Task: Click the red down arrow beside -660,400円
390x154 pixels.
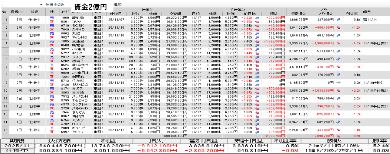Action: (338, 27)
